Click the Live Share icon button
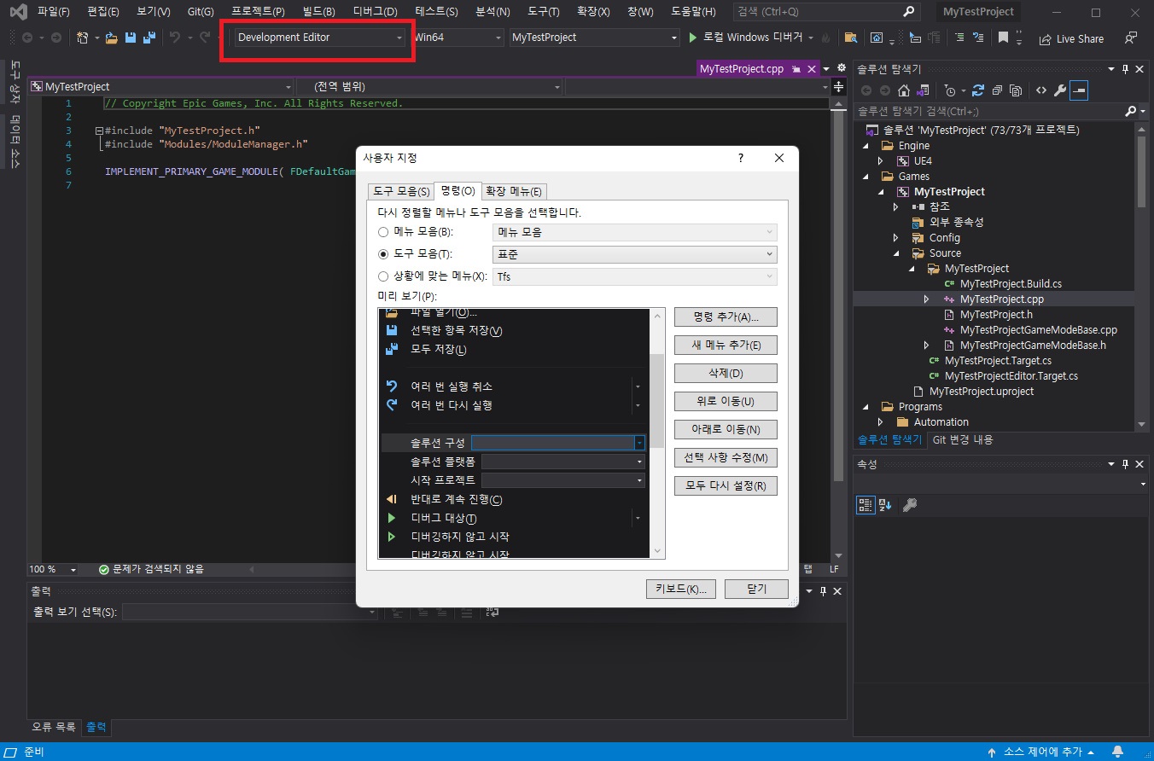1154x761 pixels. pos(1071,38)
